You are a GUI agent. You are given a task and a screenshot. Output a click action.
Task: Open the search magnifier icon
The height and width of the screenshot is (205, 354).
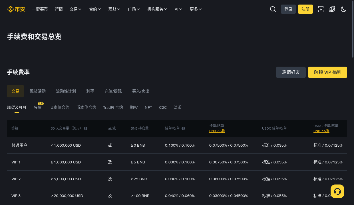(273, 9)
